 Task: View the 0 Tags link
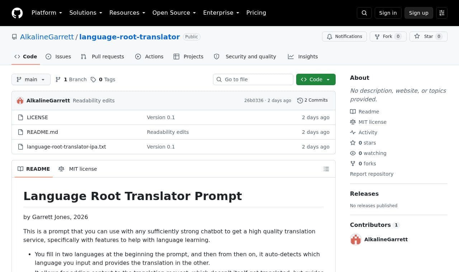click(x=103, y=79)
